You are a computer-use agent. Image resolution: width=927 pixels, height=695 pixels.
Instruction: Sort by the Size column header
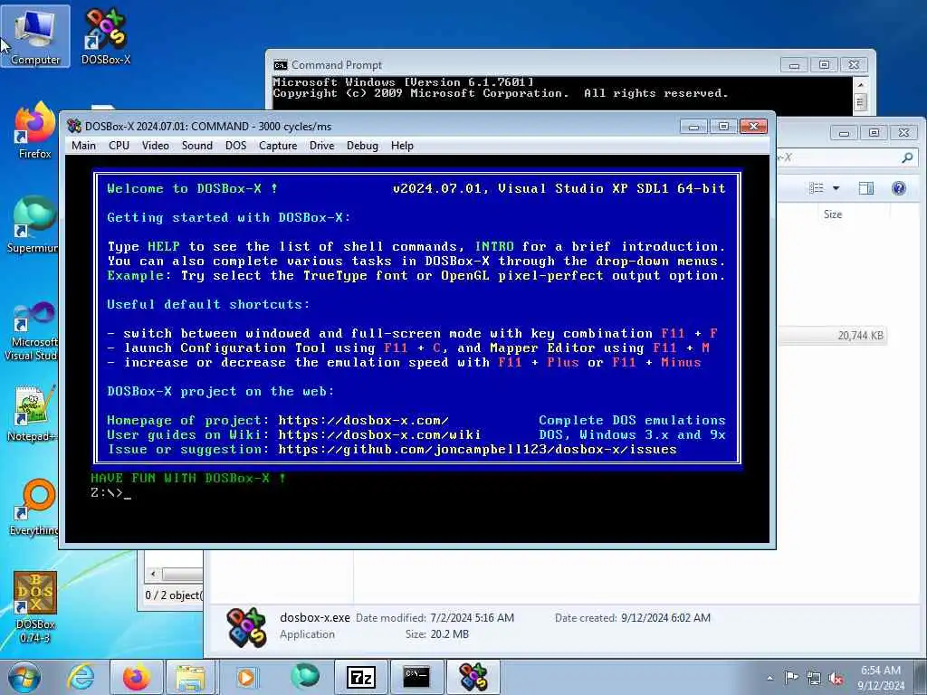coord(833,214)
